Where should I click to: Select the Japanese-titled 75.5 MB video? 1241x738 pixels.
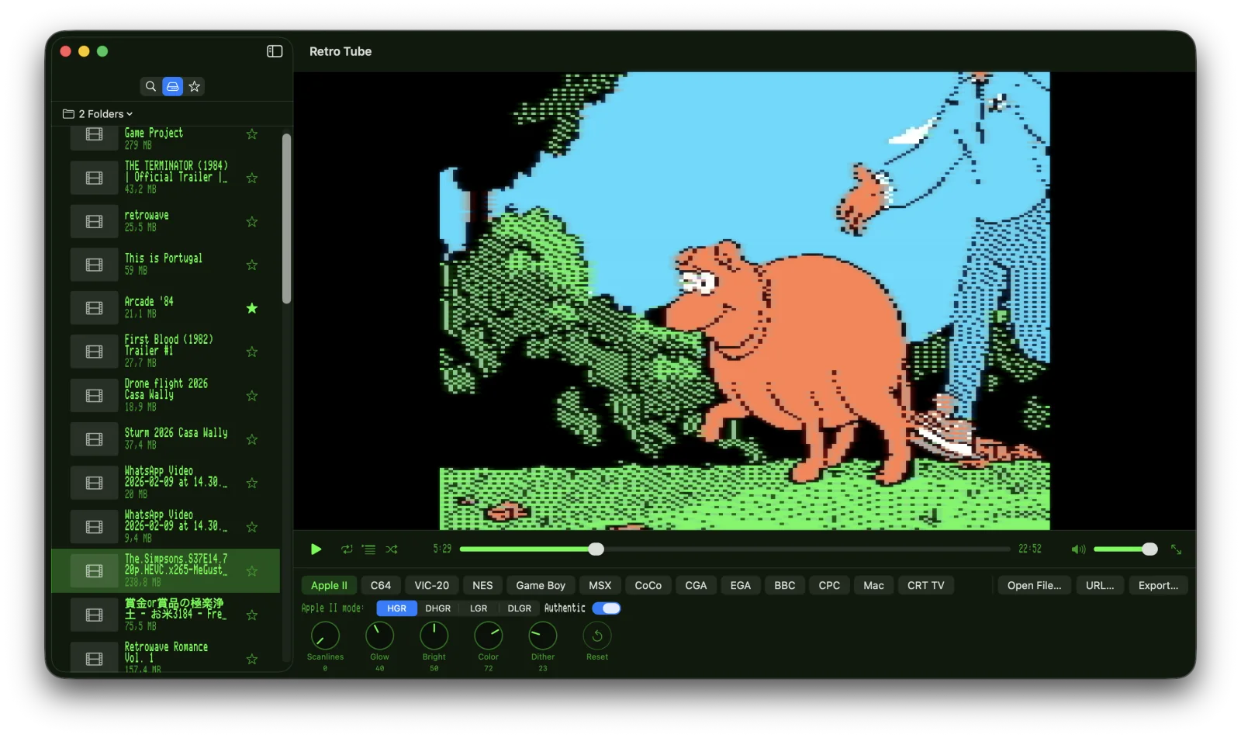pyautogui.click(x=165, y=615)
